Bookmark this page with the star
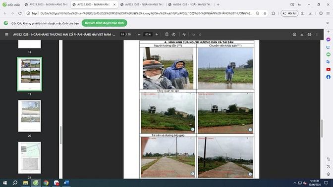The width and height of the screenshot is (333, 187). coord(265,13)
